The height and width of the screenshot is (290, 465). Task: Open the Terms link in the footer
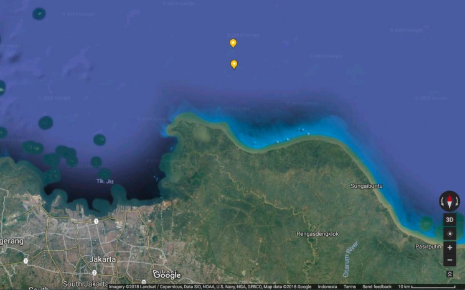(x=349, y=287)
